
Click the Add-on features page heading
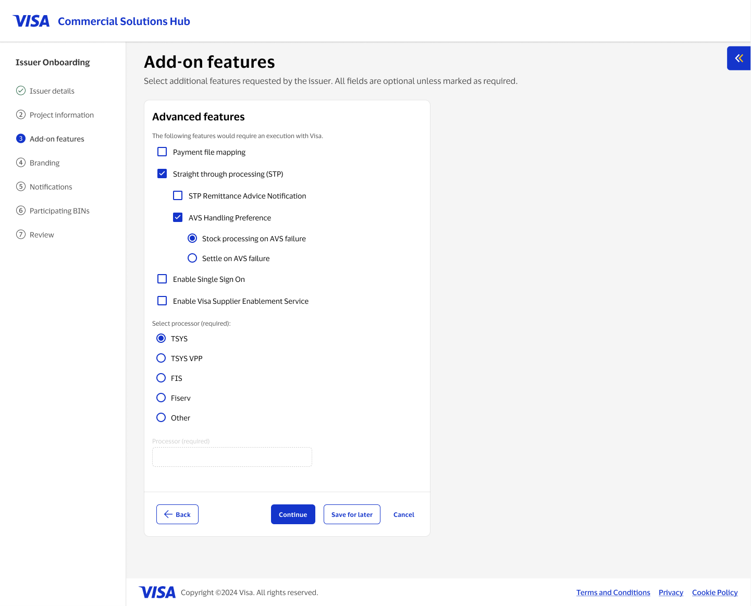click(x=210, y=62)
